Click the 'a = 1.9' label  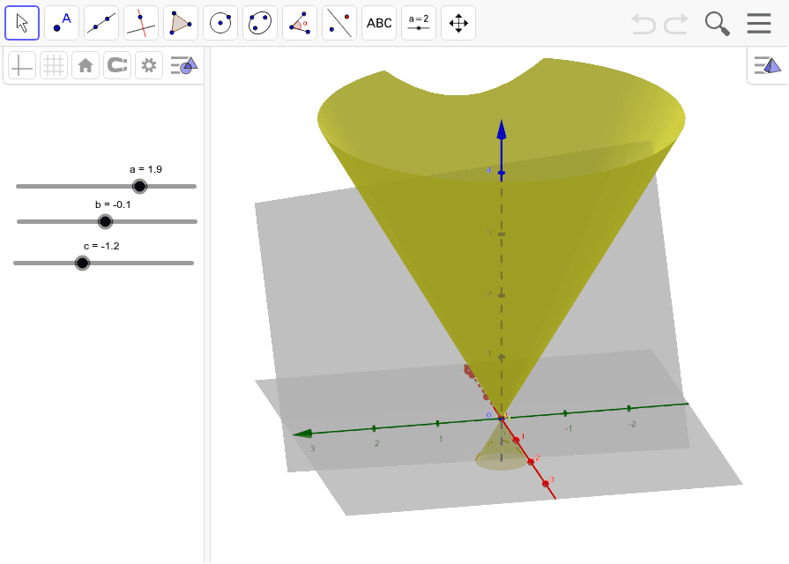(146, 169)
